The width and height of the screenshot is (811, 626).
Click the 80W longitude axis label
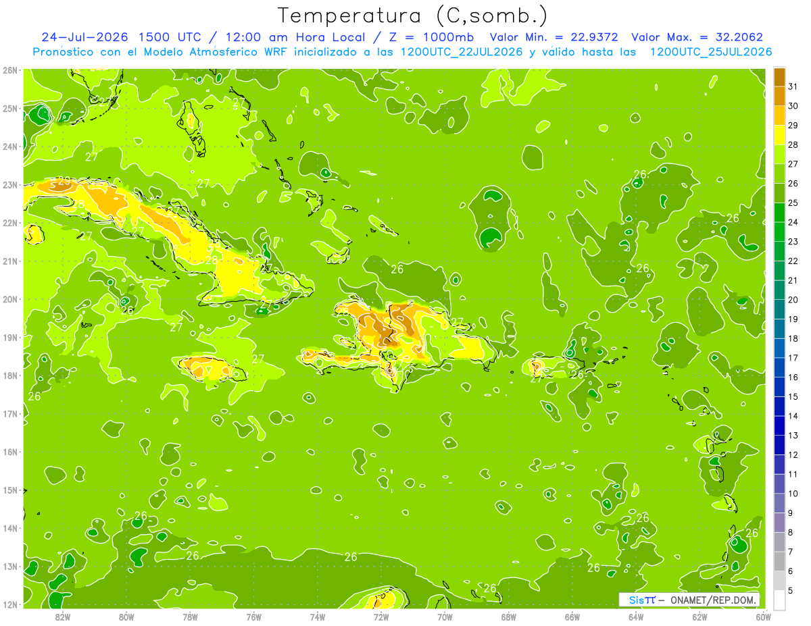126,616
